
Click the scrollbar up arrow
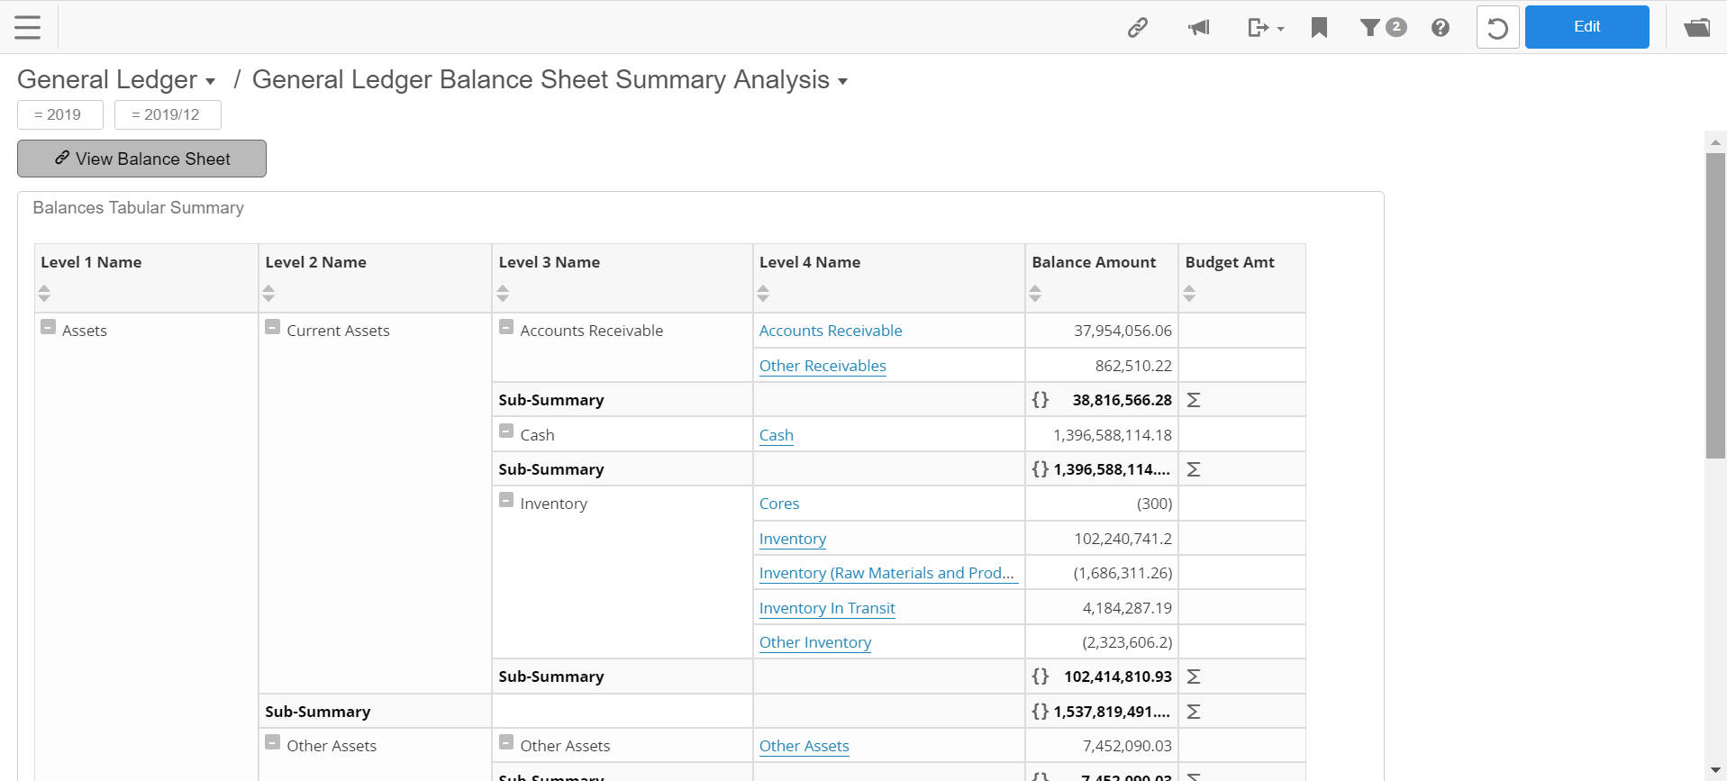[x=1715, y=141]
